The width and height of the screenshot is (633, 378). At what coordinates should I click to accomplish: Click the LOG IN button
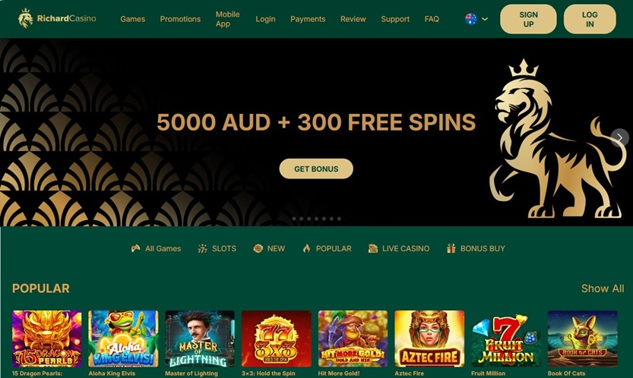590,19
